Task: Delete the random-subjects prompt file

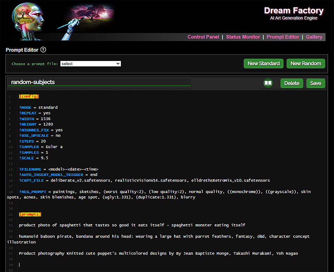Action: pos(292,83)
